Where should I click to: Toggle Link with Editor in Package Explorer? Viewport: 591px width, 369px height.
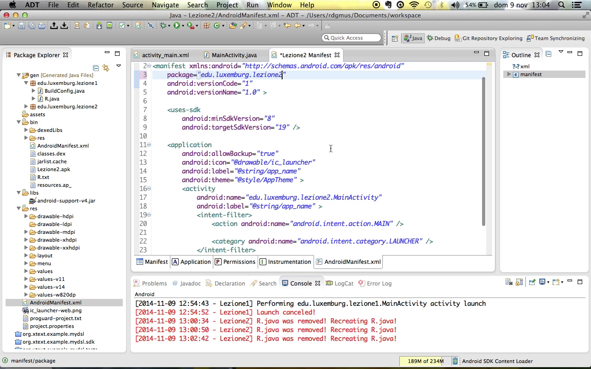tap(106, 68)
